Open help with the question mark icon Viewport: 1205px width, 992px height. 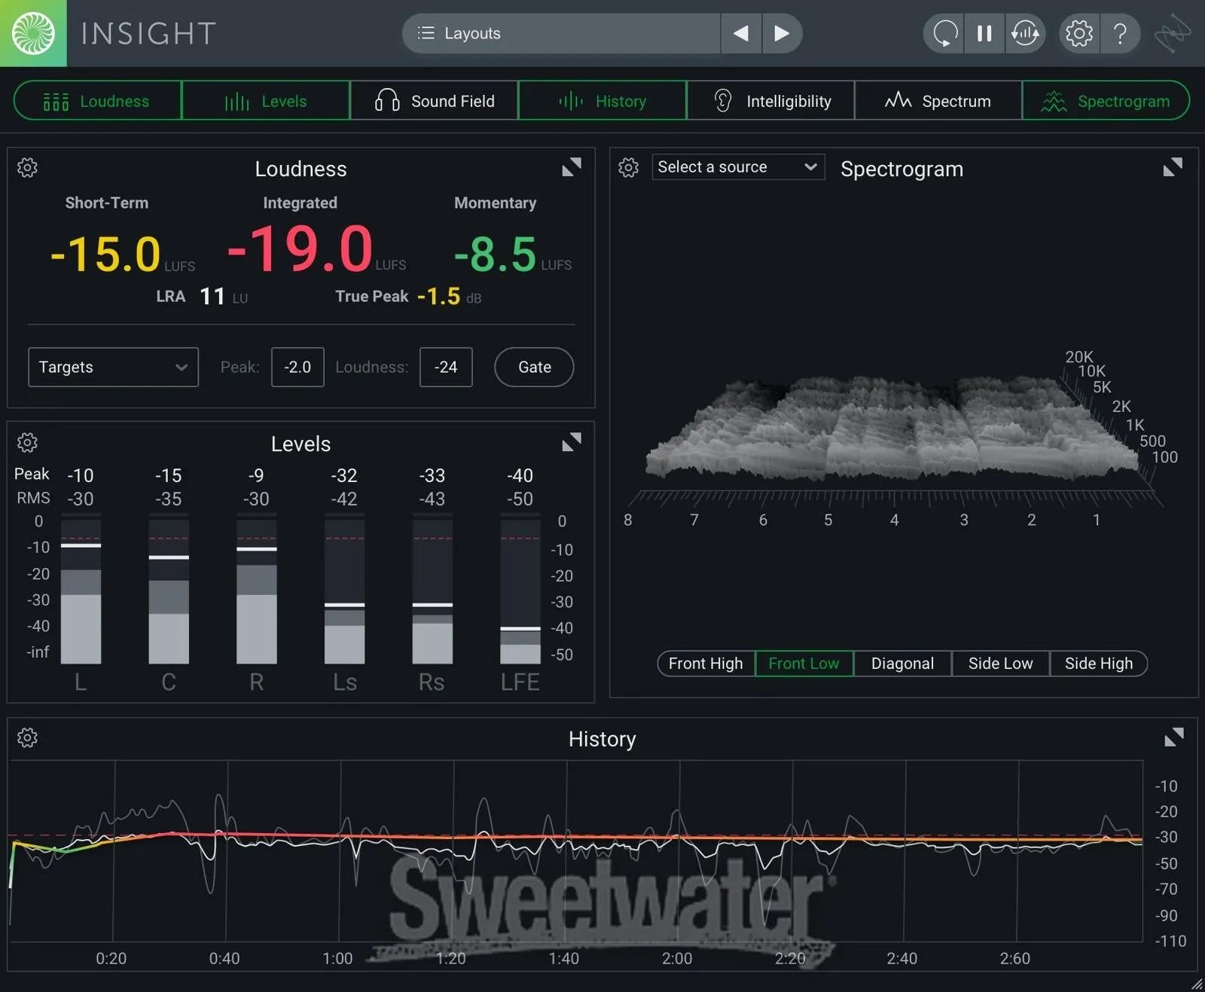[1121, 33]
